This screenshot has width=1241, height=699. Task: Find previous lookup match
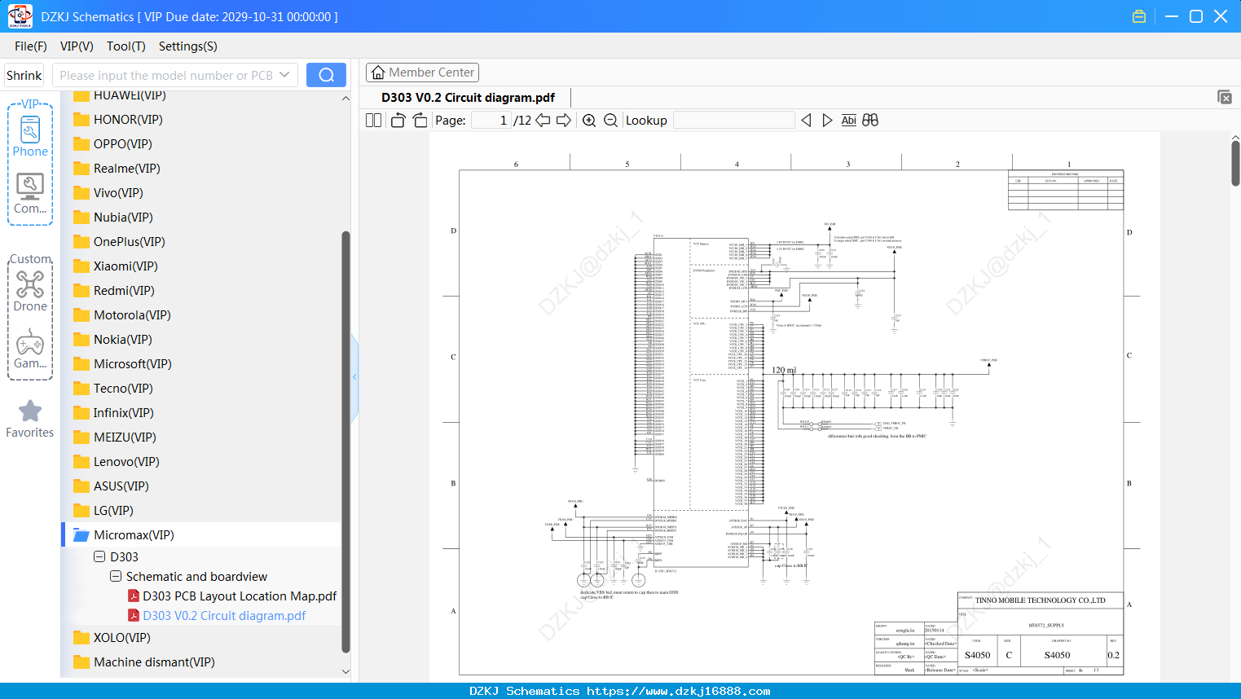tap(806, 121)
